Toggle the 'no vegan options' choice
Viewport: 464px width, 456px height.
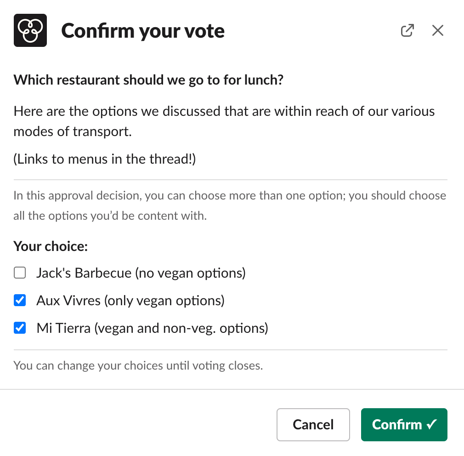20,273
